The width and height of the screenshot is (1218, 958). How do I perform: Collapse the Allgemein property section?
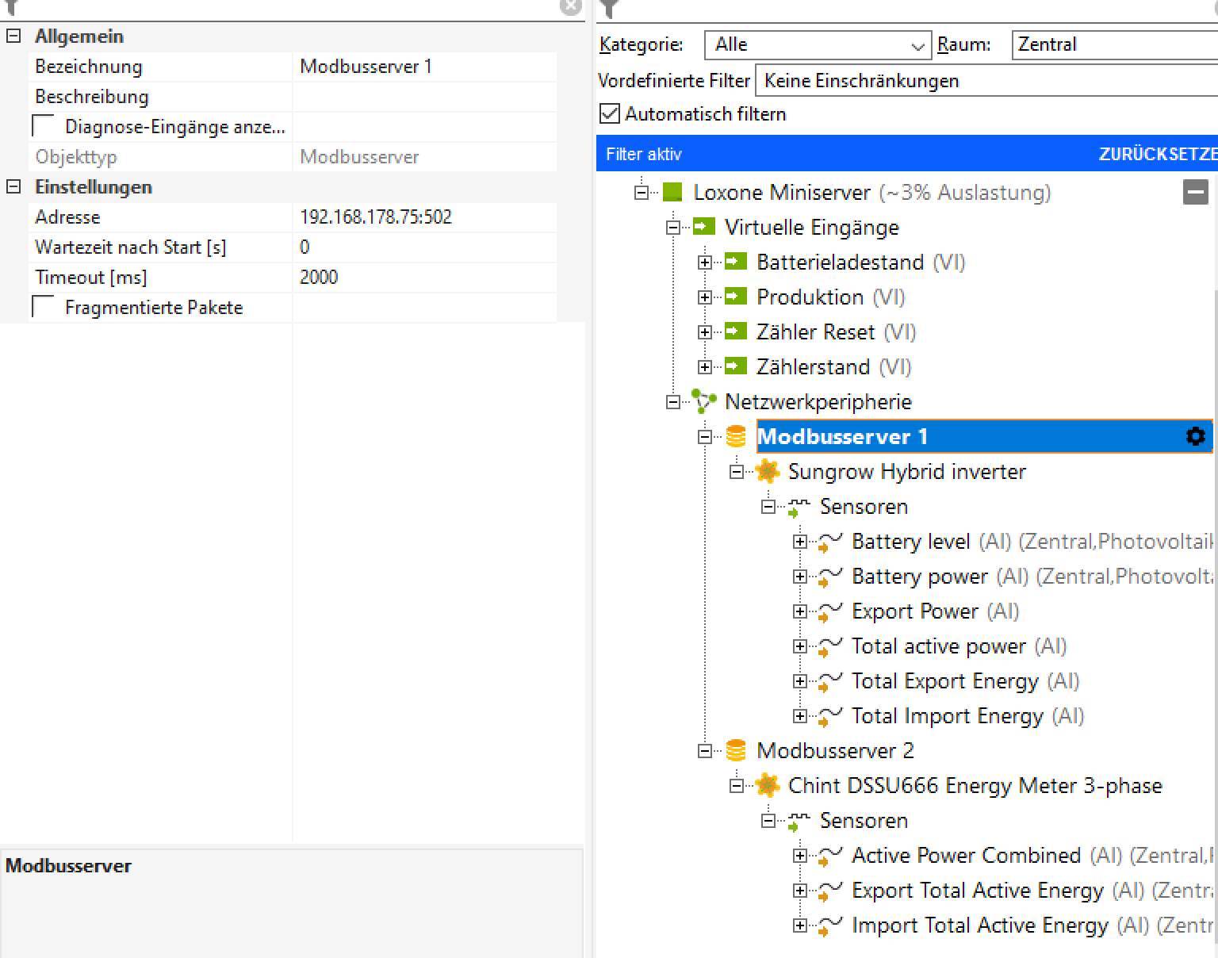coord(13,36)
